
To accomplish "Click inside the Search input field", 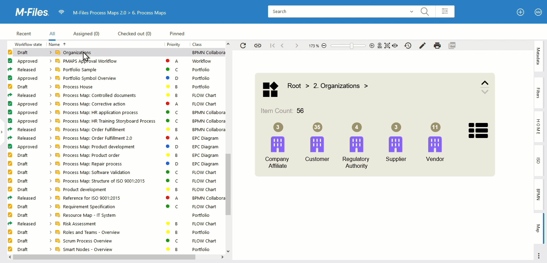I will click(x=338, y=12).
